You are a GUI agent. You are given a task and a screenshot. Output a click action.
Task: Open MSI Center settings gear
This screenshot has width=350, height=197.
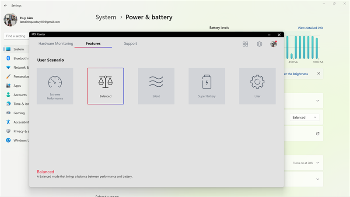point(259,44)
